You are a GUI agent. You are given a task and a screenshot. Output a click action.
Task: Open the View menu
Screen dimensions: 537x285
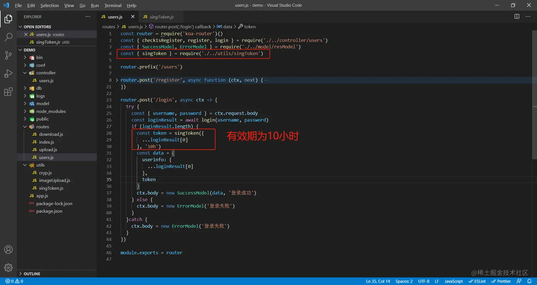[69, 5]
